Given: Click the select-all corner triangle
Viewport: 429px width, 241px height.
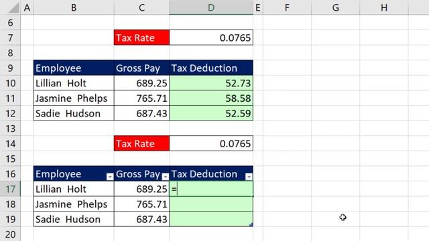Looking at the screenshot, I should click(13, 7).
